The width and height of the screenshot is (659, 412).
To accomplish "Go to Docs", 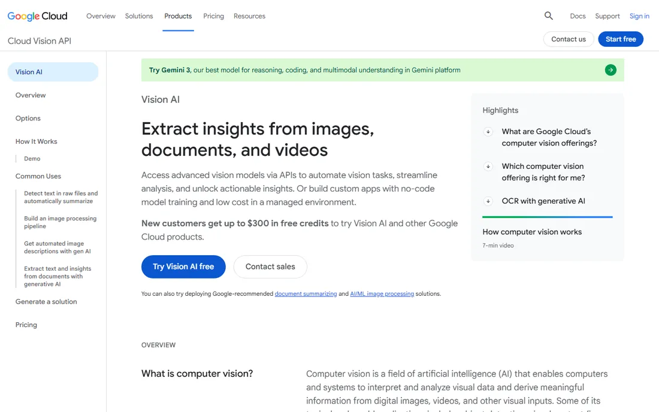I will point(578,16).
